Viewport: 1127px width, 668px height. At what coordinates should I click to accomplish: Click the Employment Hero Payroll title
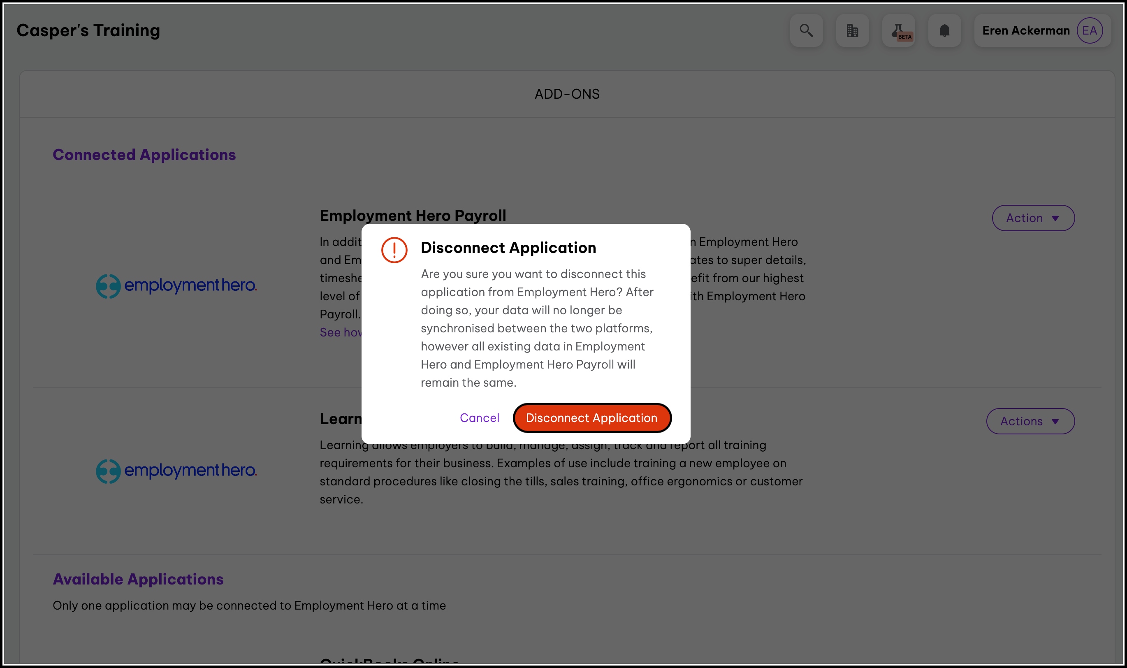413,216
